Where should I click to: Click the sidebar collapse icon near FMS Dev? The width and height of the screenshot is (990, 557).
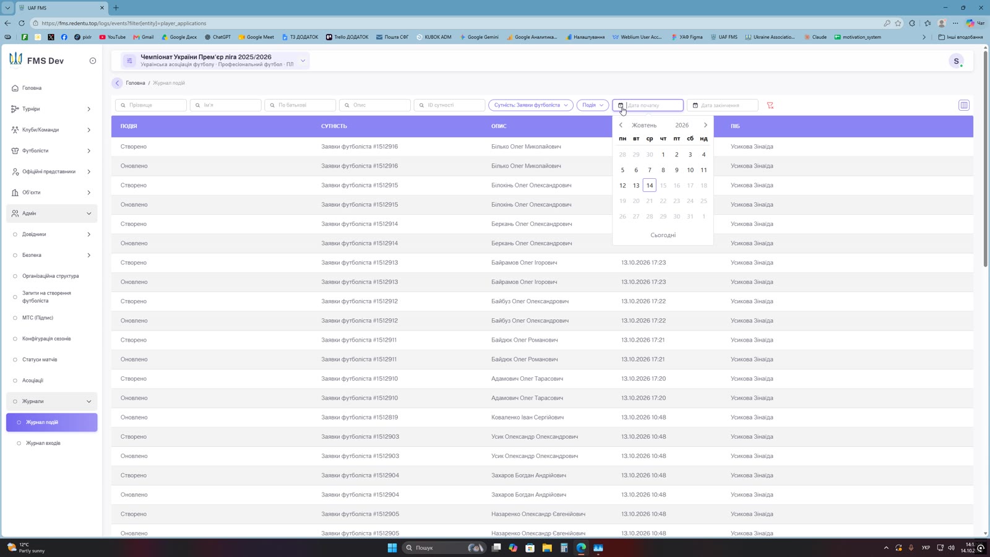(x=93, y=61)
